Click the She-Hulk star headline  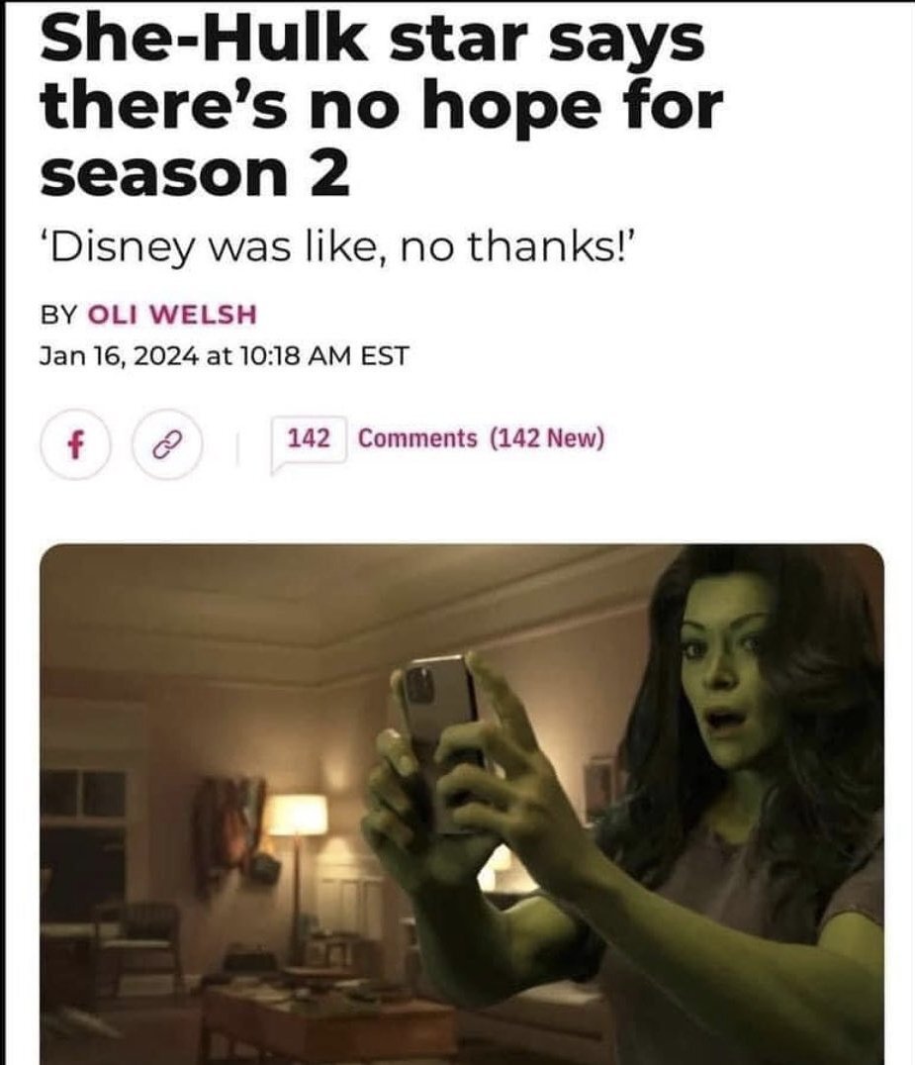(380, 105)
